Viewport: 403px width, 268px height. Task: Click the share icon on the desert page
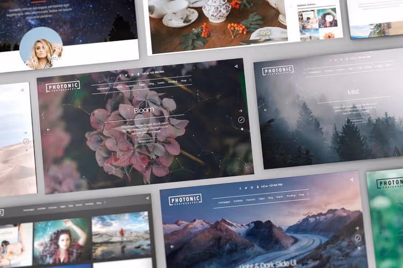[x=23, y=90]
